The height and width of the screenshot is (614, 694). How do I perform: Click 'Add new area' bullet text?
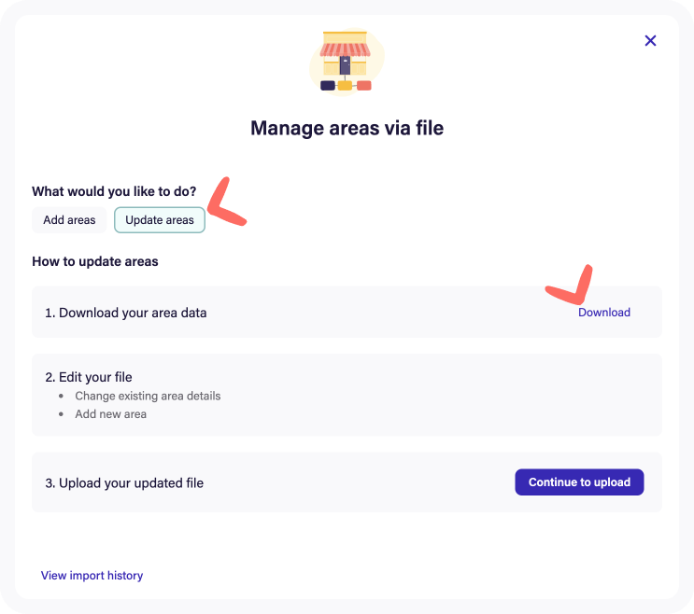(x=110, y=413)
